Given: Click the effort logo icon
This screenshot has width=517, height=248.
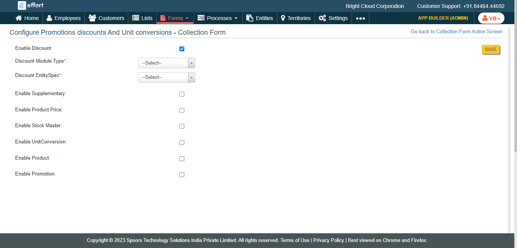Looking at the screenshot, I should point(22,6).
